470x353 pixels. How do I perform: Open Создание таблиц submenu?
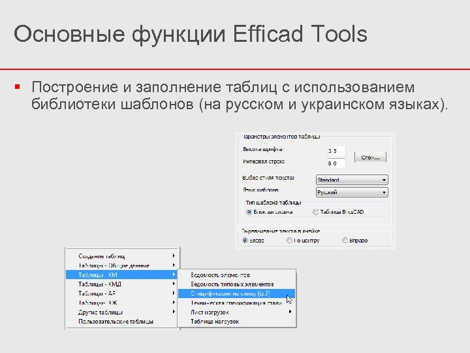pos(121,256)
